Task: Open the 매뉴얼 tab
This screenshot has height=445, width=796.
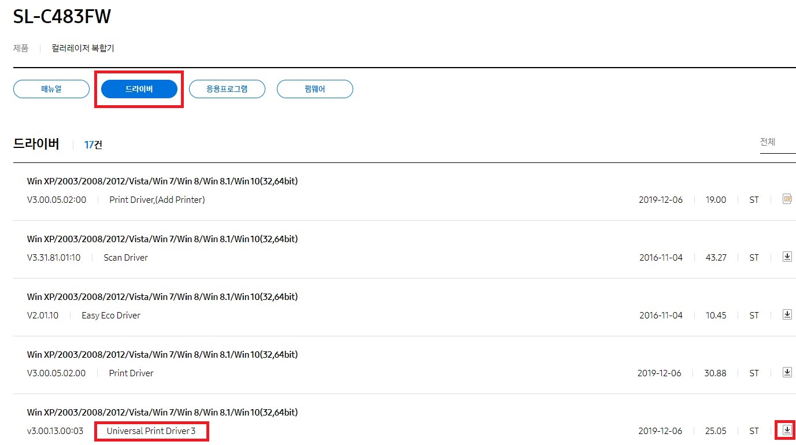Action: (51, 89)
